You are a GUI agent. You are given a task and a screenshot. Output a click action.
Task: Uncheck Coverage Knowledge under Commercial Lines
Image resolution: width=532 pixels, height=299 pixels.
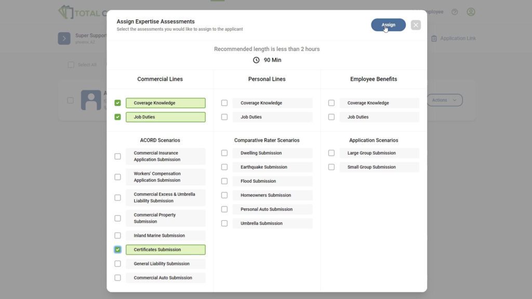pos(117,102)
